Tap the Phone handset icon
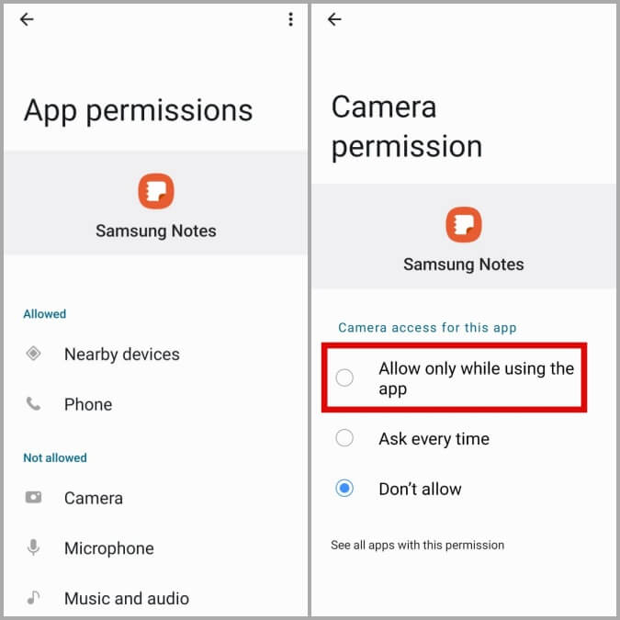This screenshot has width=620, height=620. (33, 404)
